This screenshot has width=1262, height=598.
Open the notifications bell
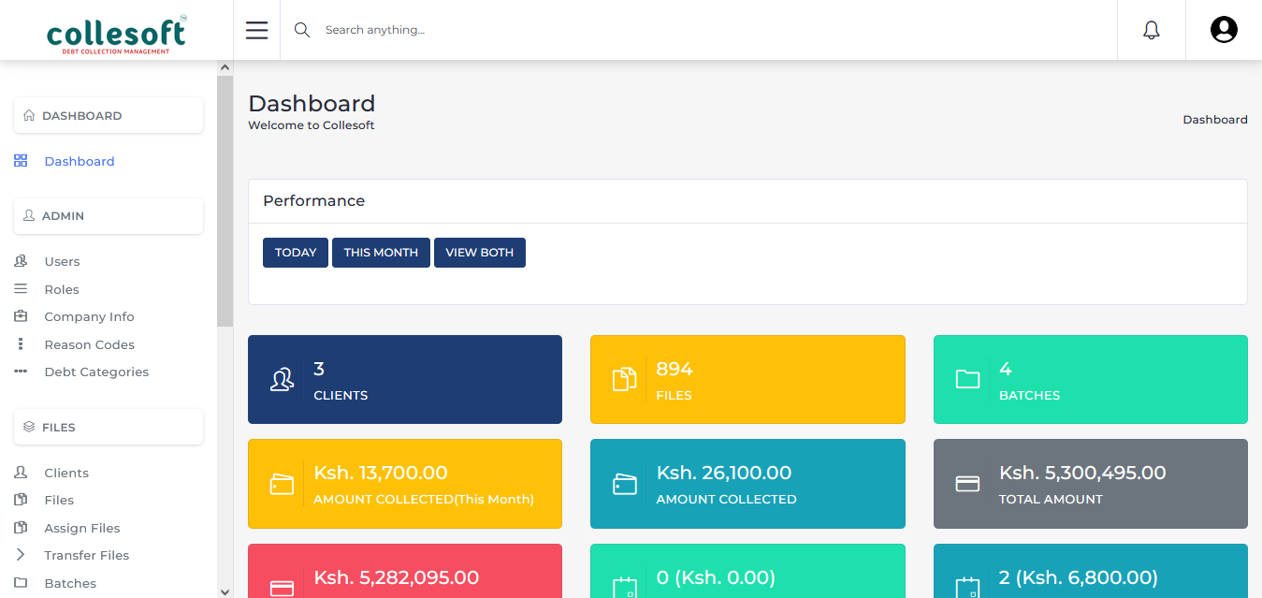[1151, 30]
